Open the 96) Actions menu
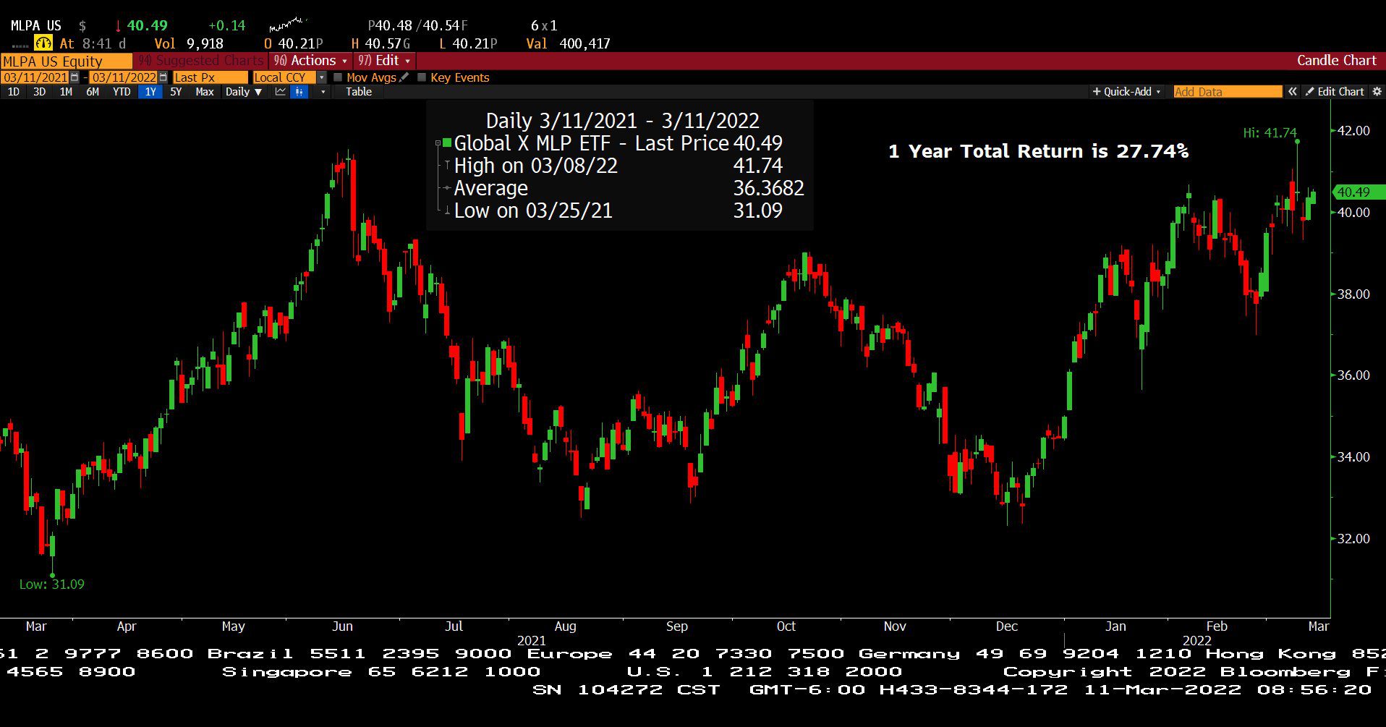1386x727 pixels. point(311,61)
